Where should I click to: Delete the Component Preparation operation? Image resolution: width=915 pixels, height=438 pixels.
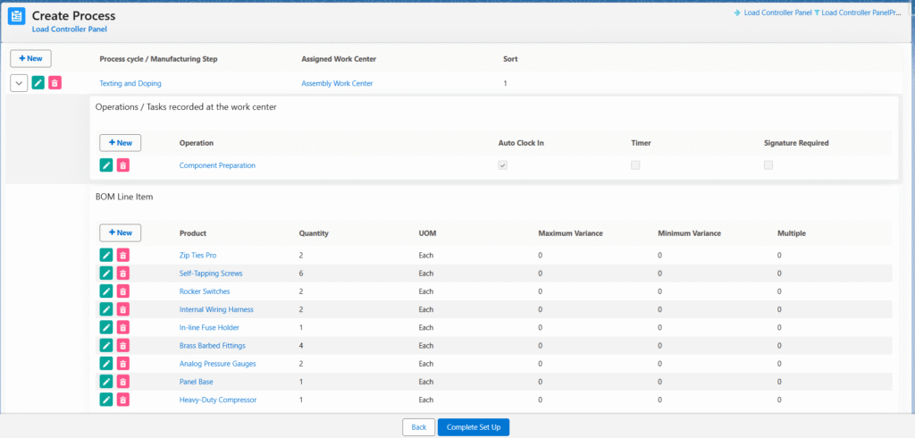click(x=123, y=165)
